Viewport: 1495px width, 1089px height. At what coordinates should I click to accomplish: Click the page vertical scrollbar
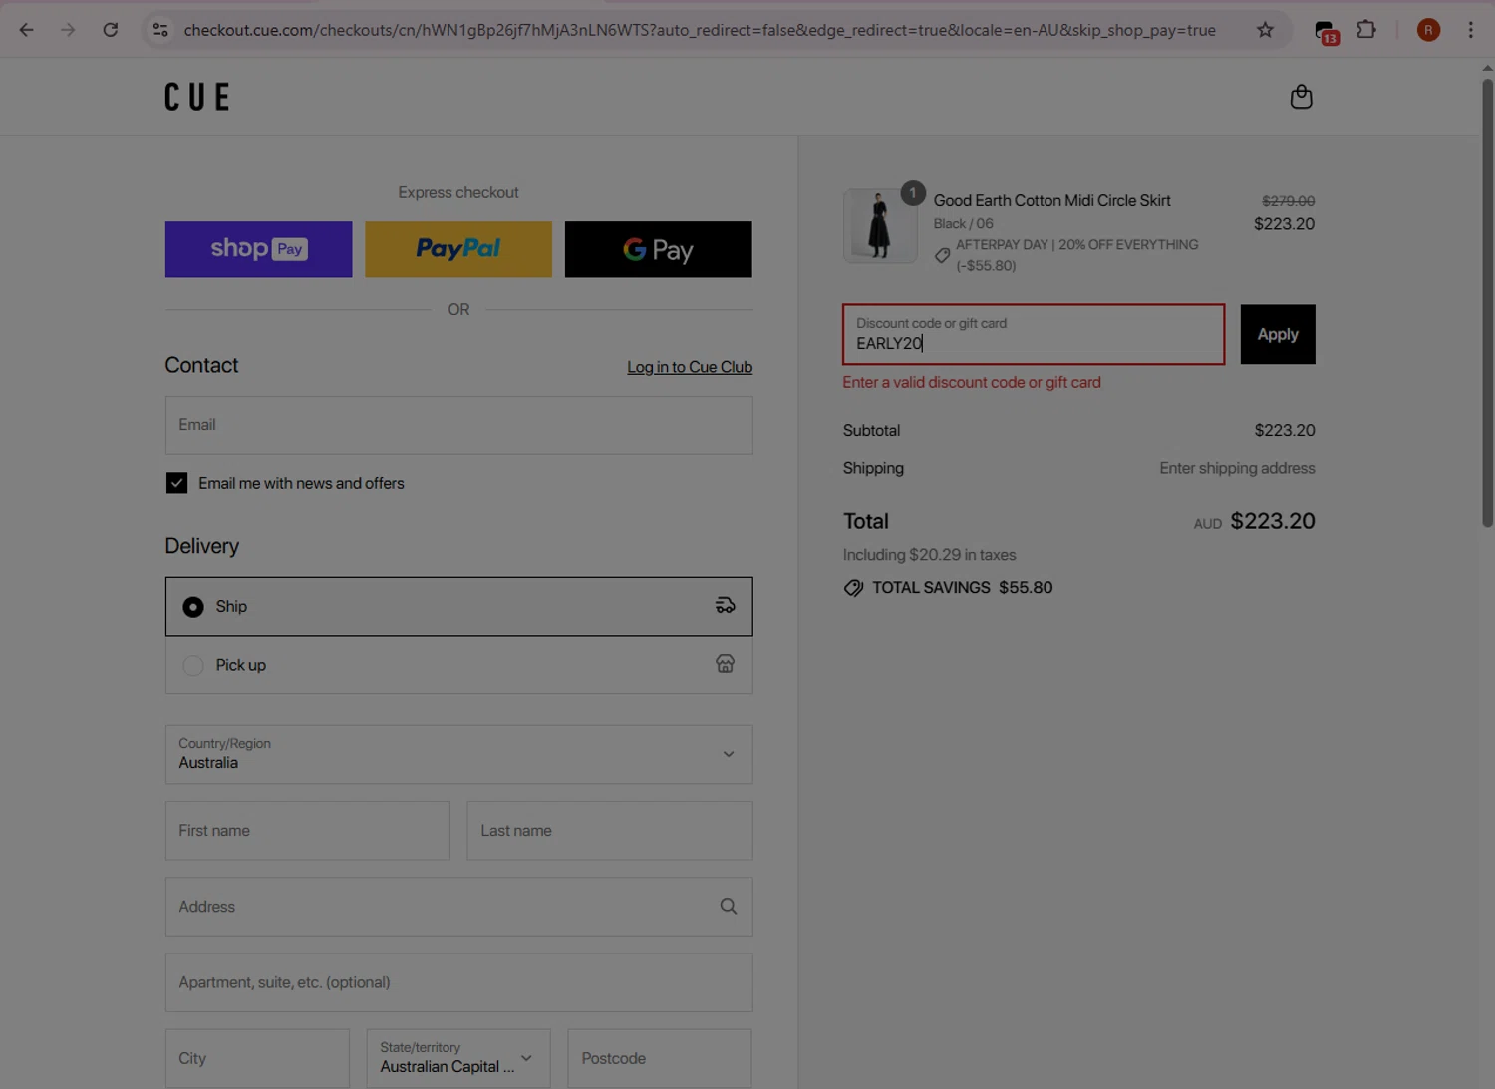point(1487,303)
